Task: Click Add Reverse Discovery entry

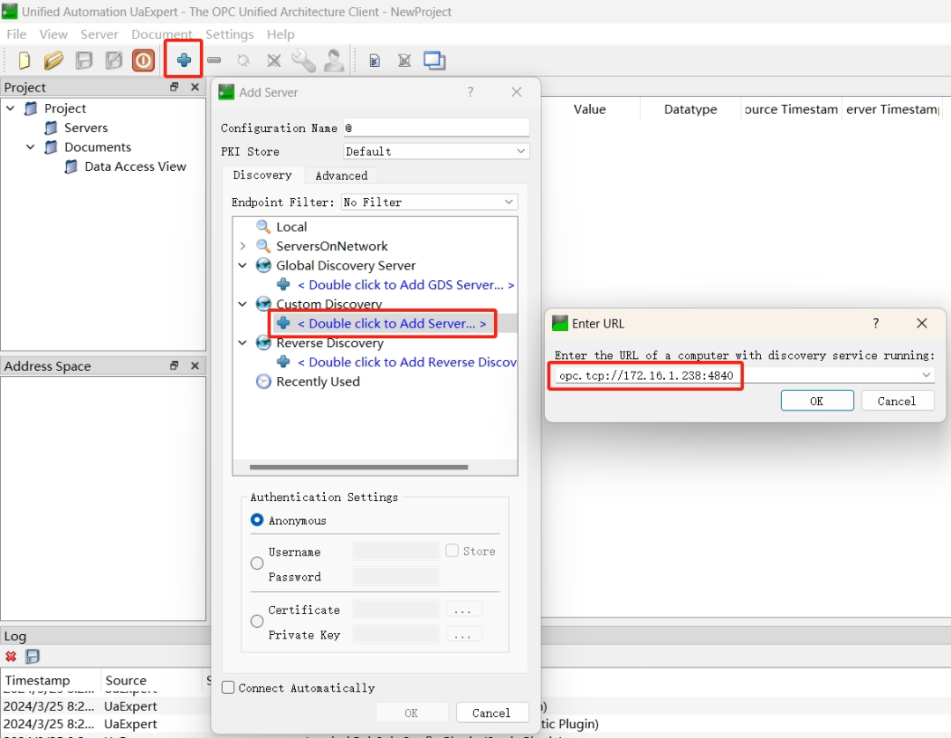Action: point(406,362)
